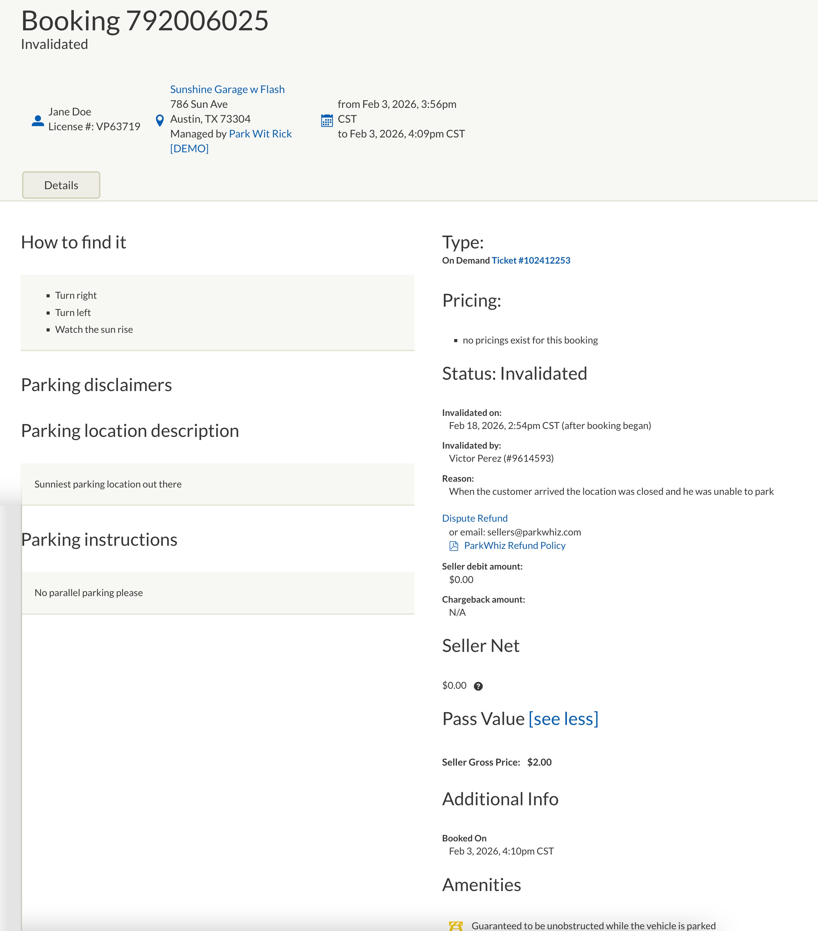Click the yellow unobstructed amenity icon
Screen dimensions: 818x931
pos(456,925)
